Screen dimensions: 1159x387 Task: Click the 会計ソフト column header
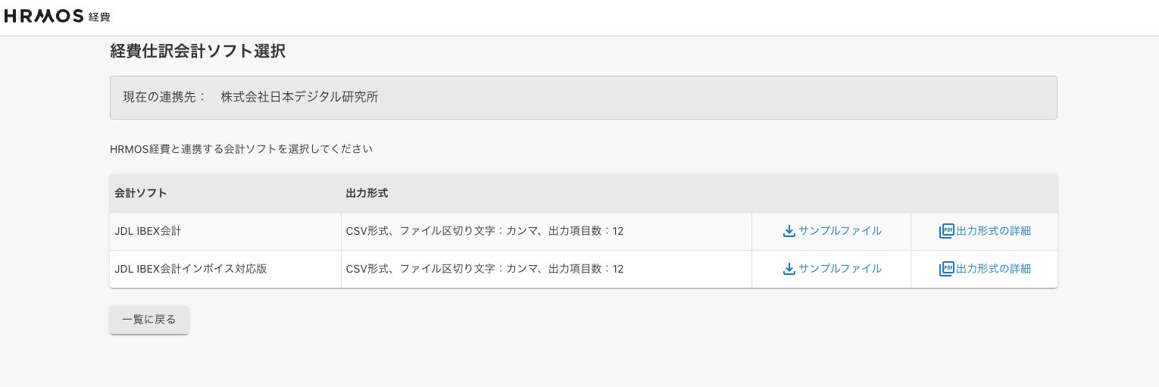click(x=141, y=193)
